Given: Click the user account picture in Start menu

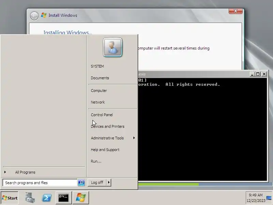Looking at the screenshot, I should (x=113, y=47).
